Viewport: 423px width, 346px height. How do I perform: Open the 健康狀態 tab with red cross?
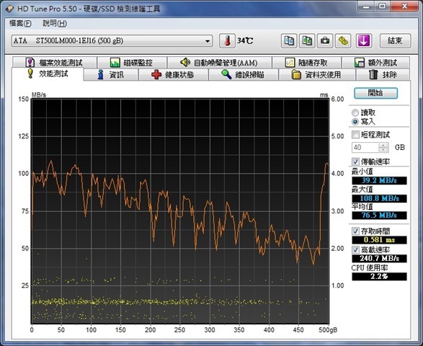click(x=173, y=74)
